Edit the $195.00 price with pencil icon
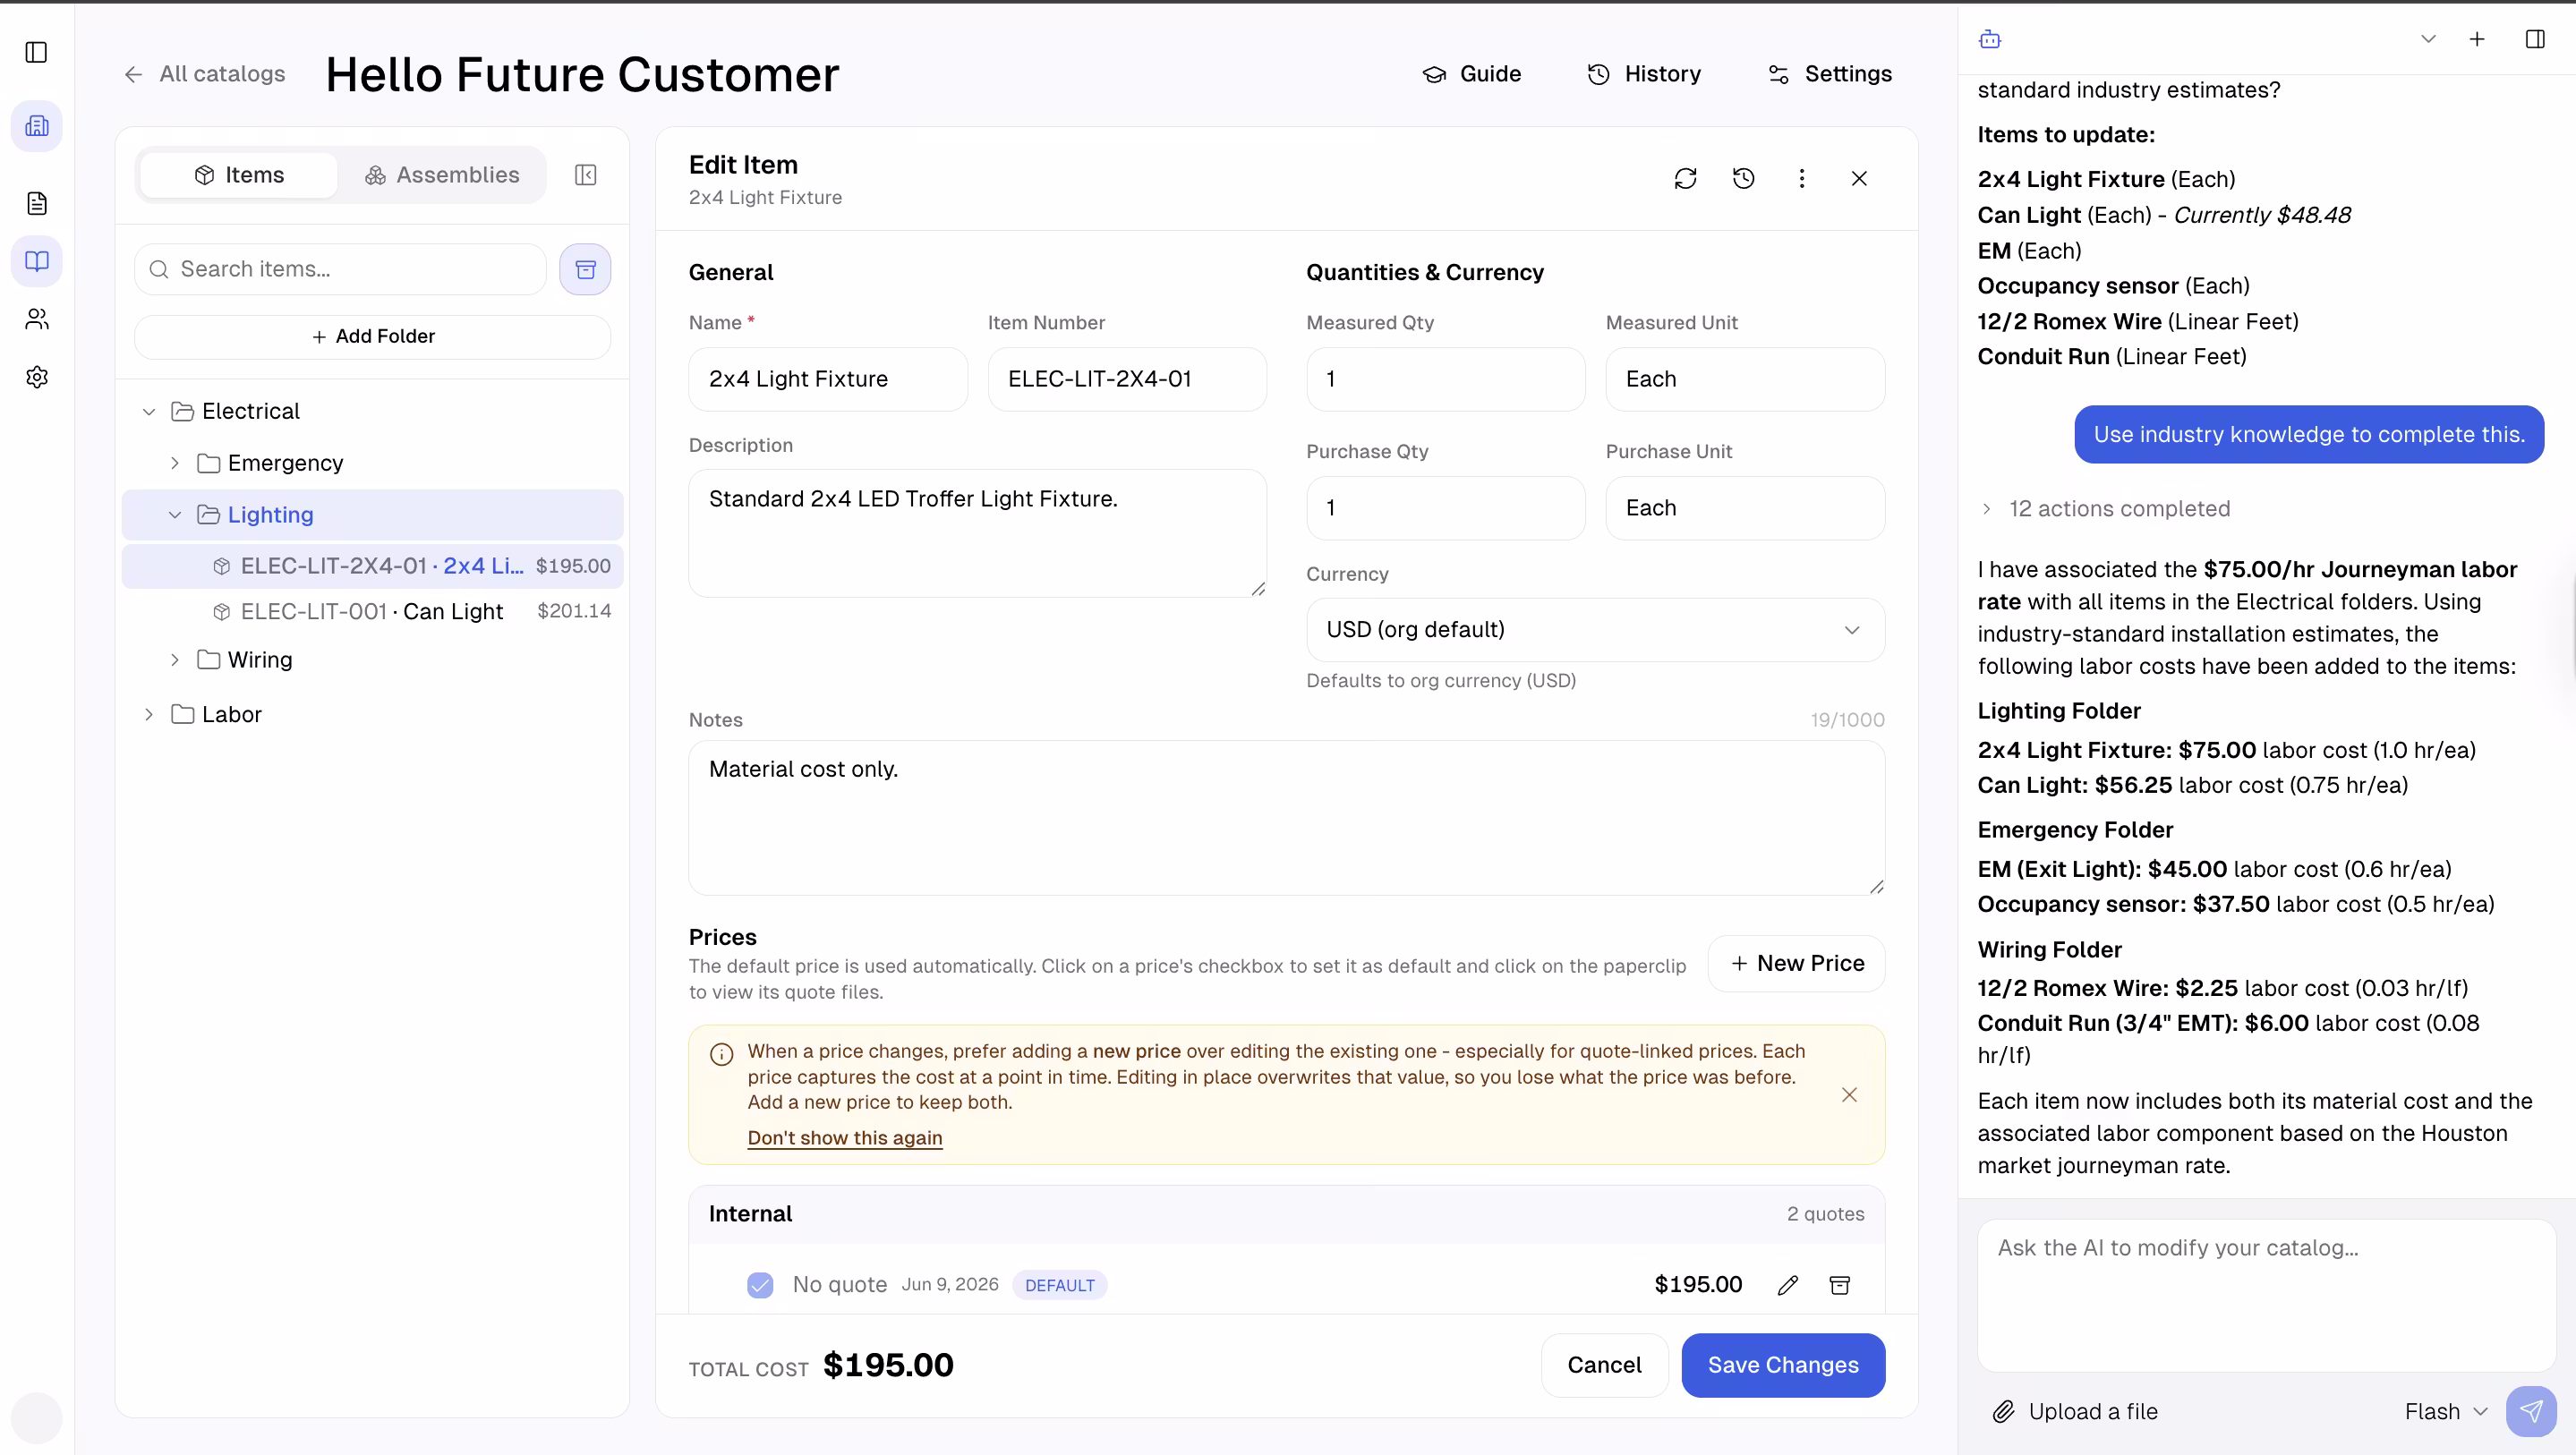Image resolution: width=2576 pixels, height=1455 pixels. (1788, 1285)
